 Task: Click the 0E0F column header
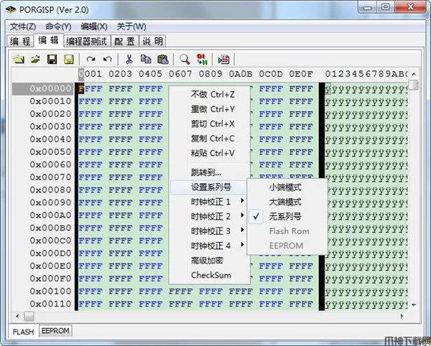(x=301, y=74)
